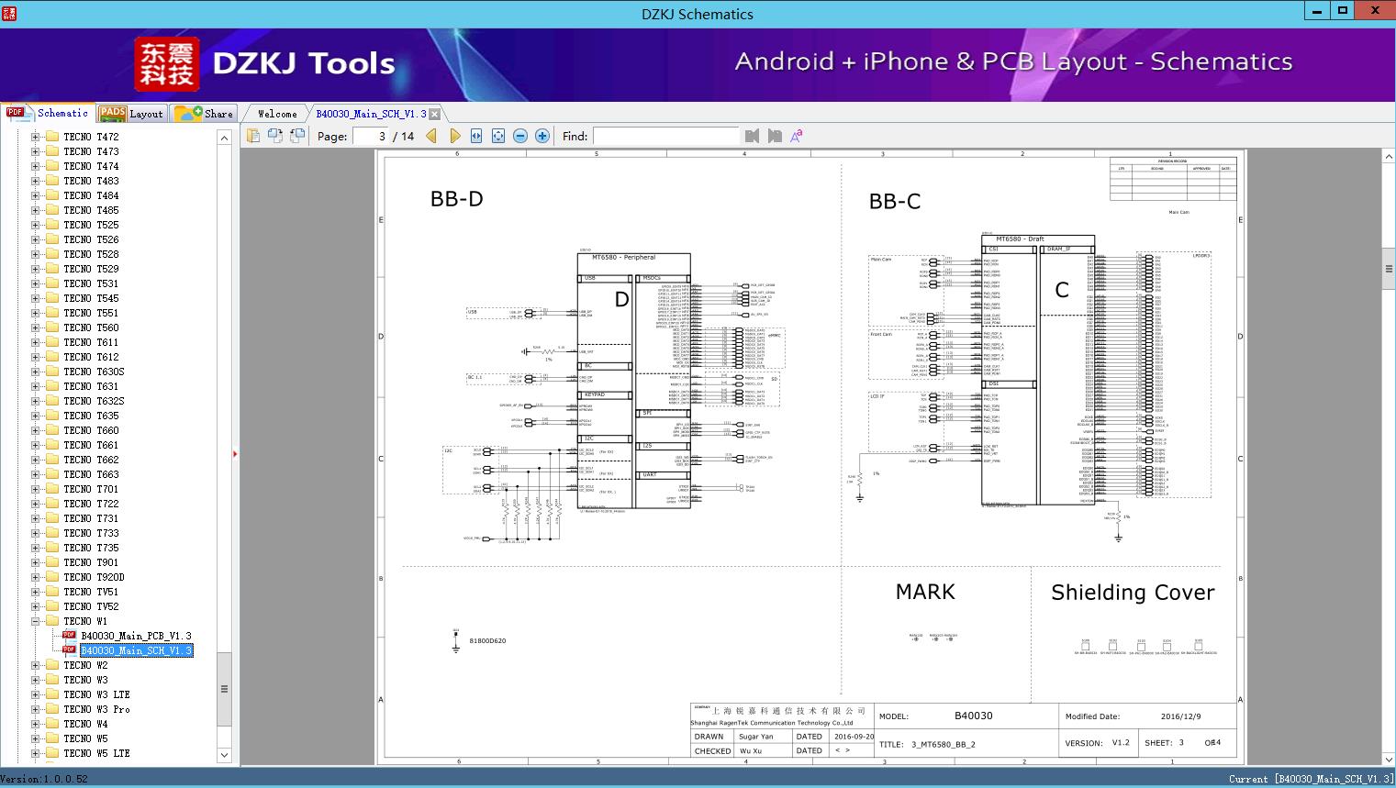Expand the TECNO W3 LTE folder
This screenshot has height=788, width=1396.
pos(35,694)
